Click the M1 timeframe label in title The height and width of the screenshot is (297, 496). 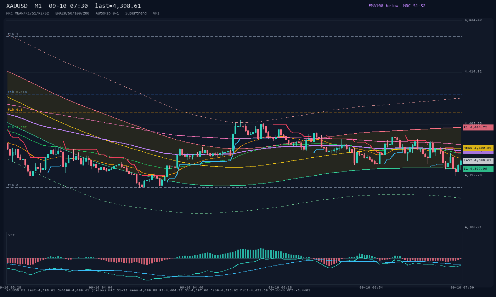pyautogui.click(x=38, y=6)
